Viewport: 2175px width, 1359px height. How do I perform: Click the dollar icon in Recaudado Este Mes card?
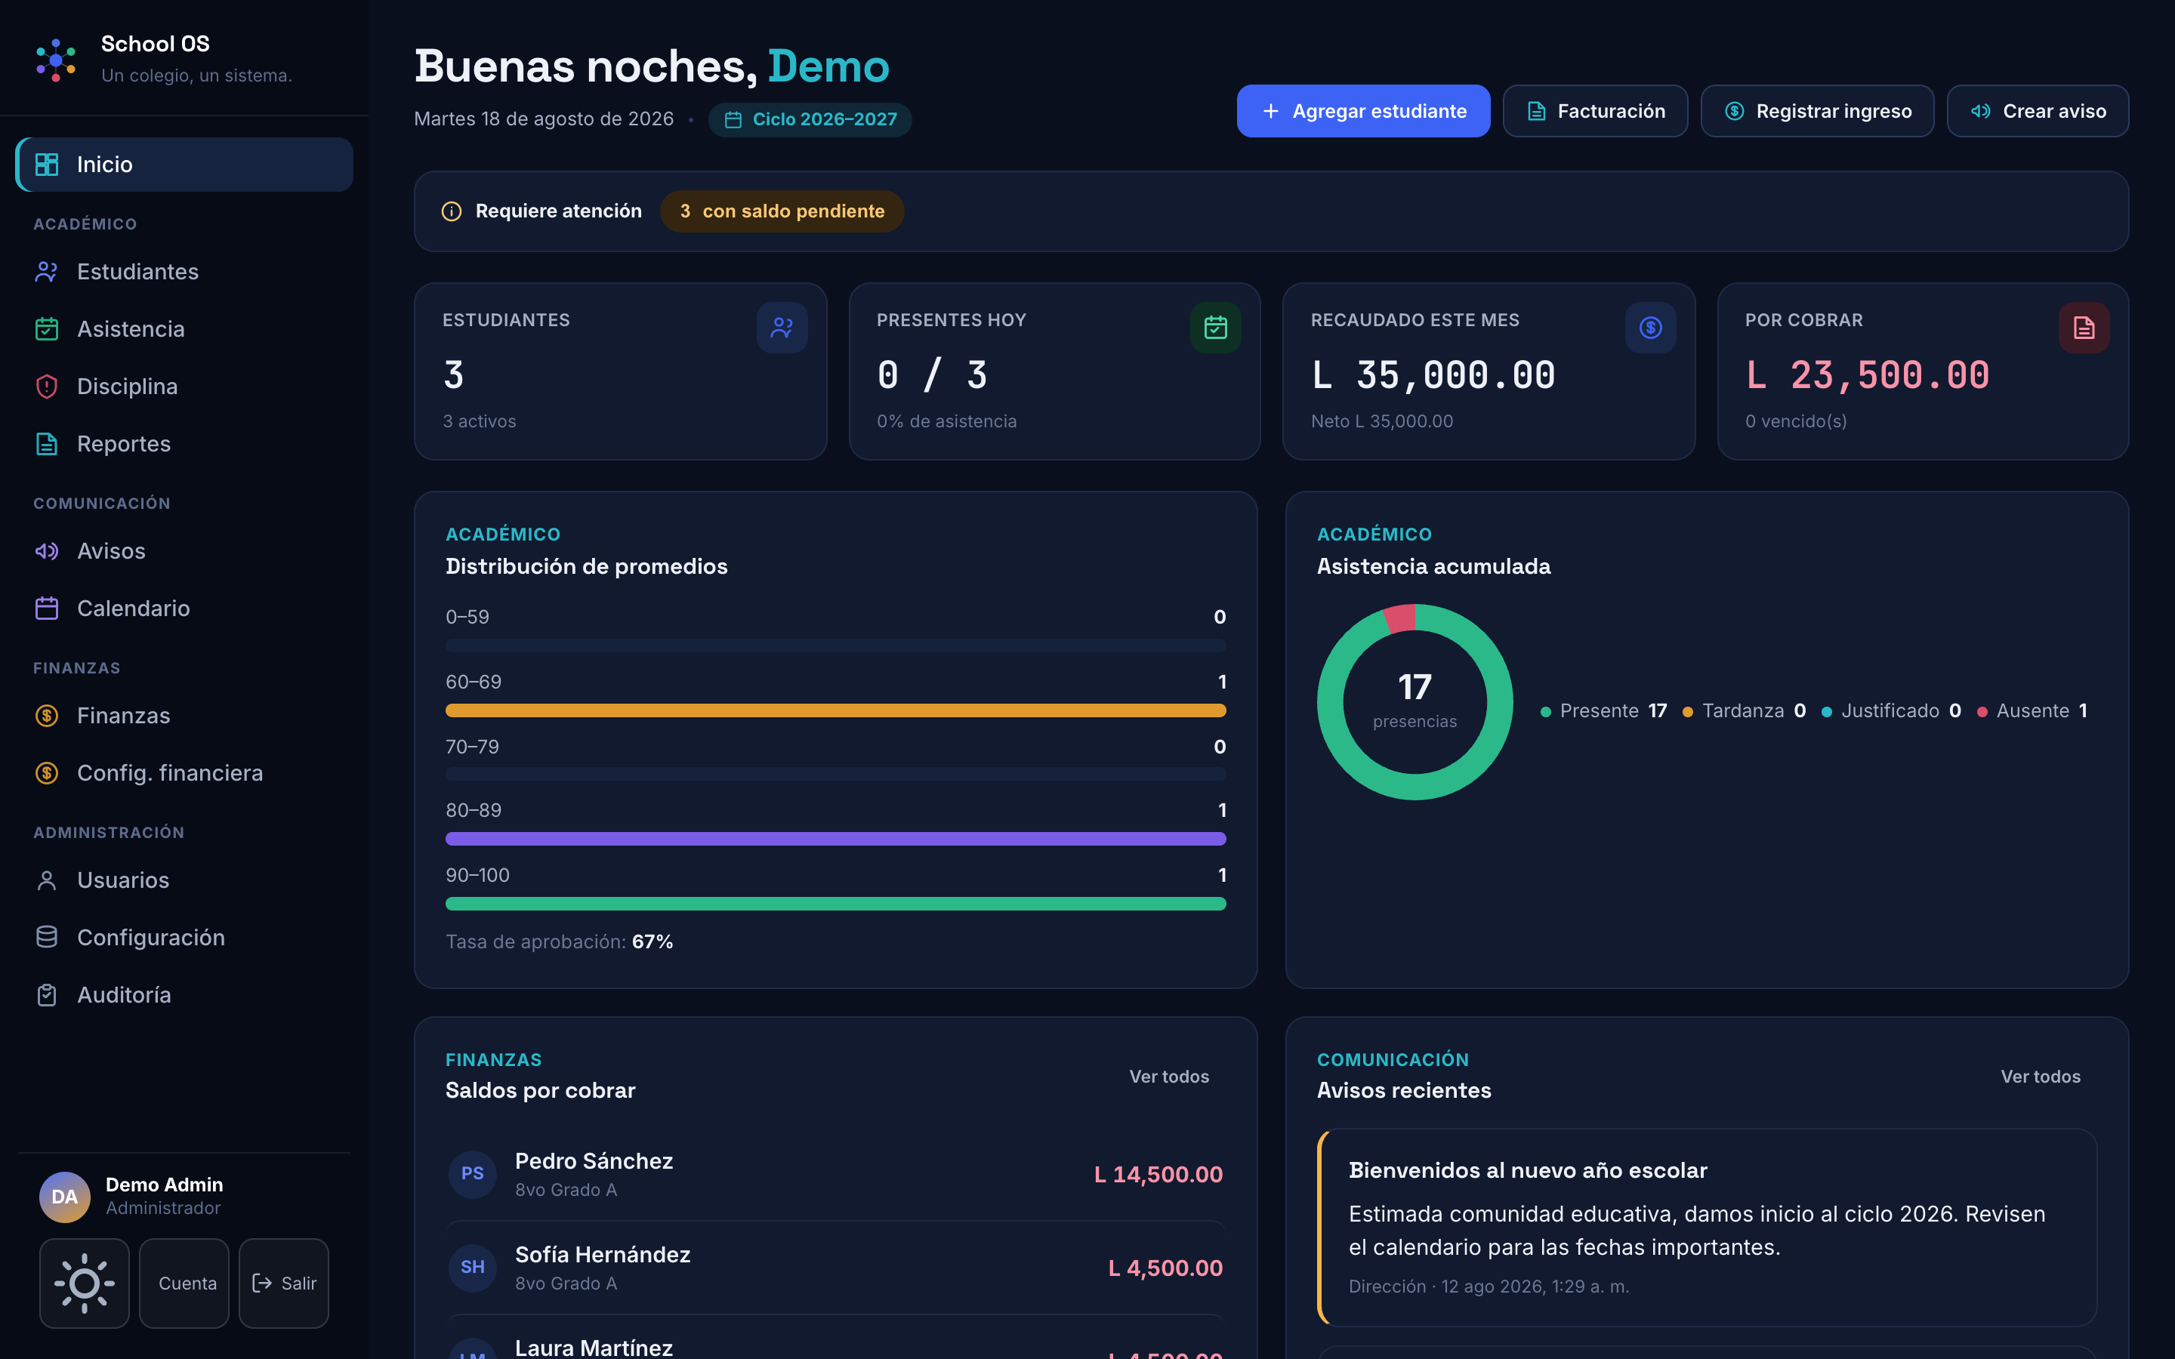click(1651, 328)
